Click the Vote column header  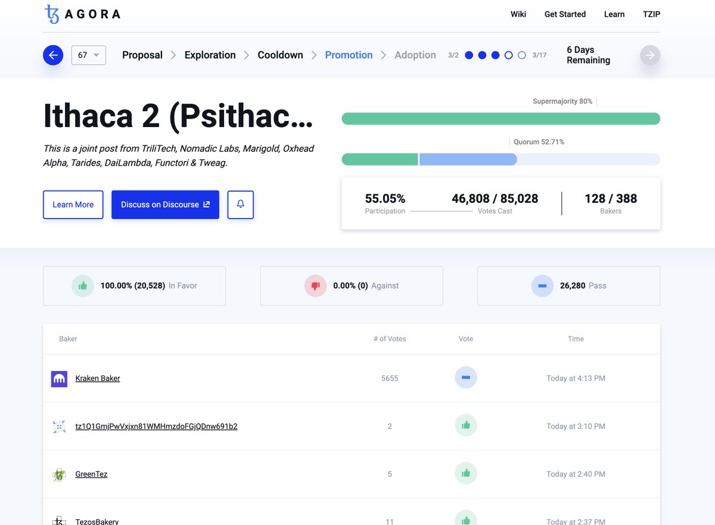(x=466, y=338)
